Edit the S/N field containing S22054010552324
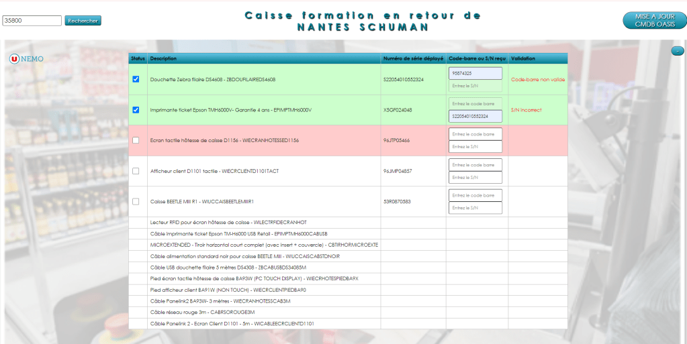 [475, 117]
